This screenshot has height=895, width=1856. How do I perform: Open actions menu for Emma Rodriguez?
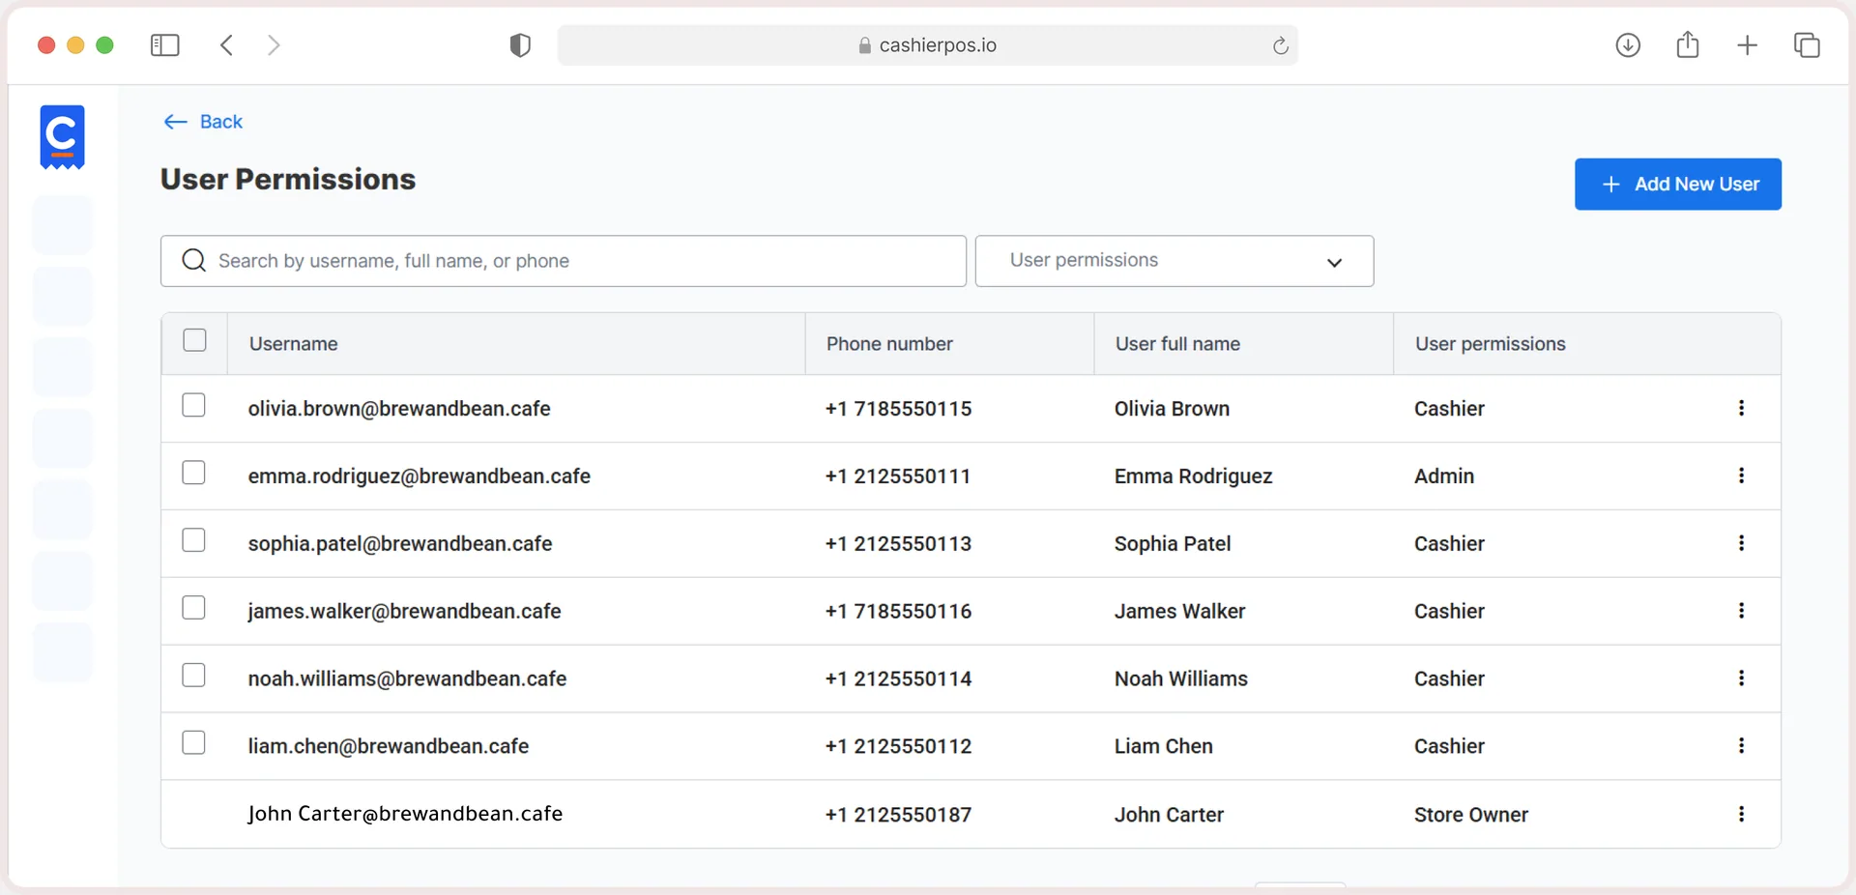(1741, 476)
